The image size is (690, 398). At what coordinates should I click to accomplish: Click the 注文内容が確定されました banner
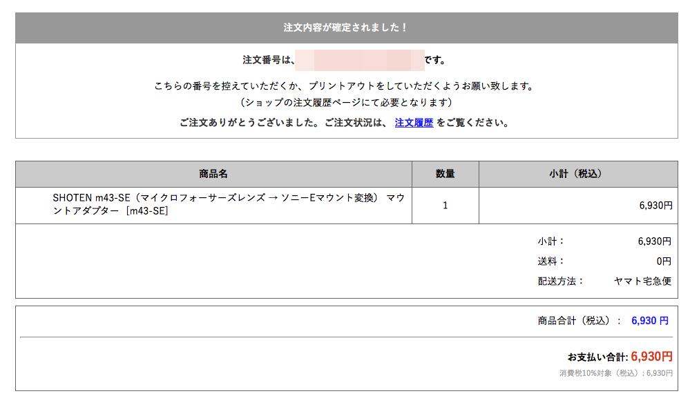click(346, 28)
